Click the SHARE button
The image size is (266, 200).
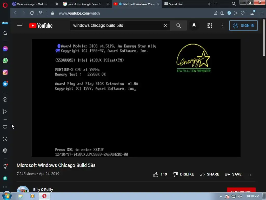click(209, 174)
